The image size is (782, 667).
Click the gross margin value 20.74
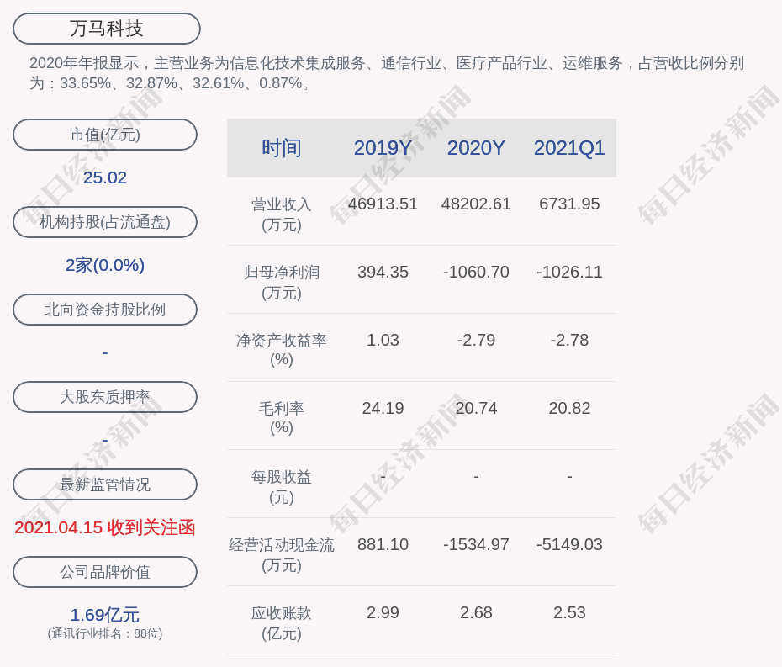476,408
